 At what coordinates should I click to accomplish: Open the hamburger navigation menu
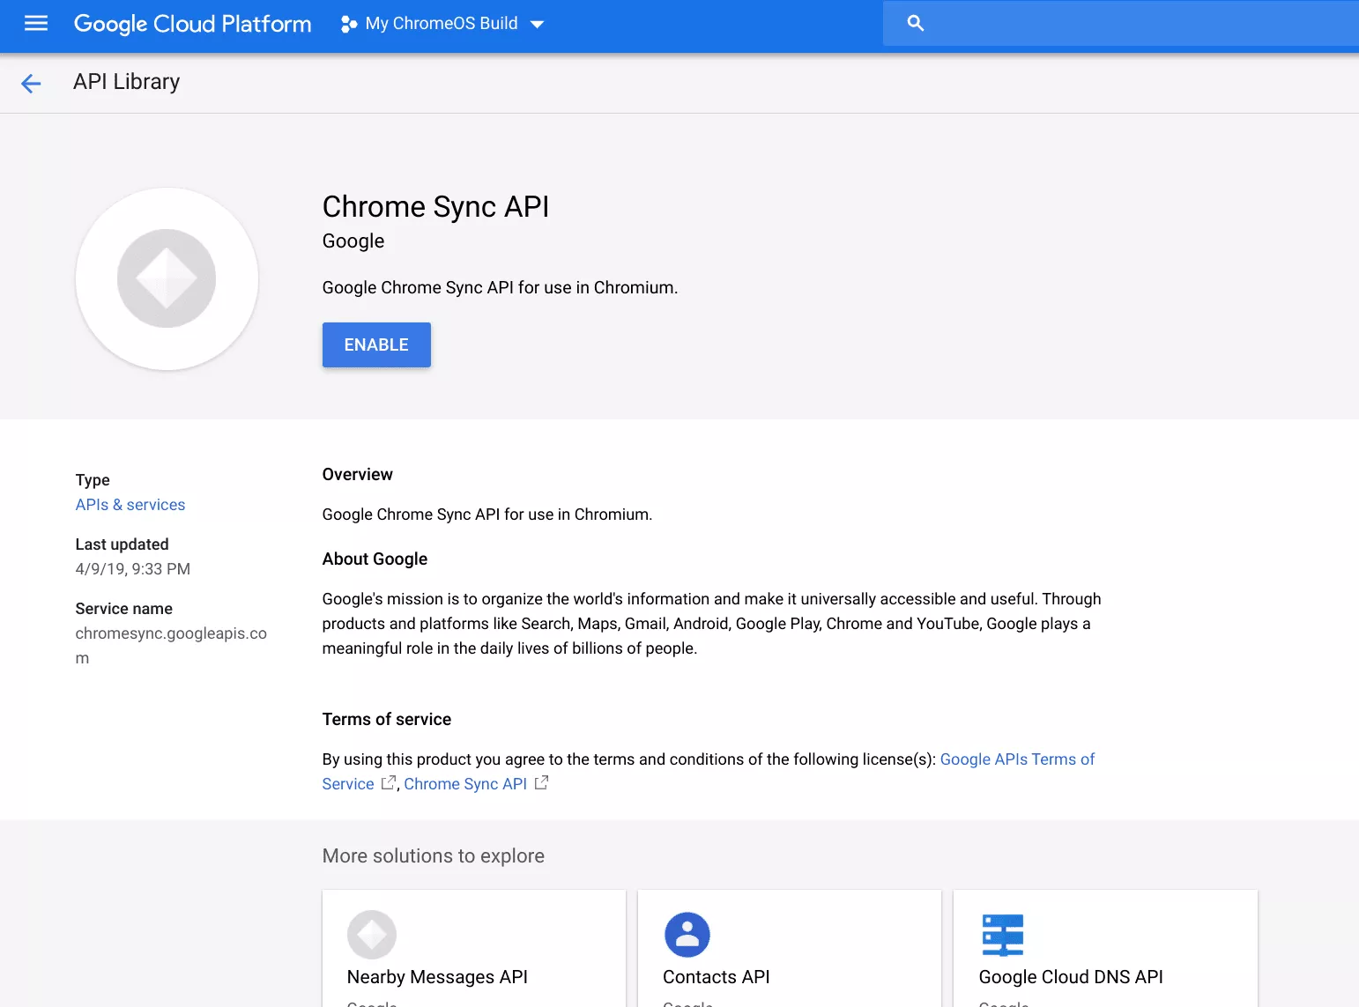click(36, 24)
